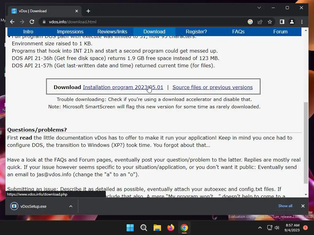Open the Chrome side panel
Image resolution: width=314 pixels, height=235 pixels.
(x=282, y=22)
